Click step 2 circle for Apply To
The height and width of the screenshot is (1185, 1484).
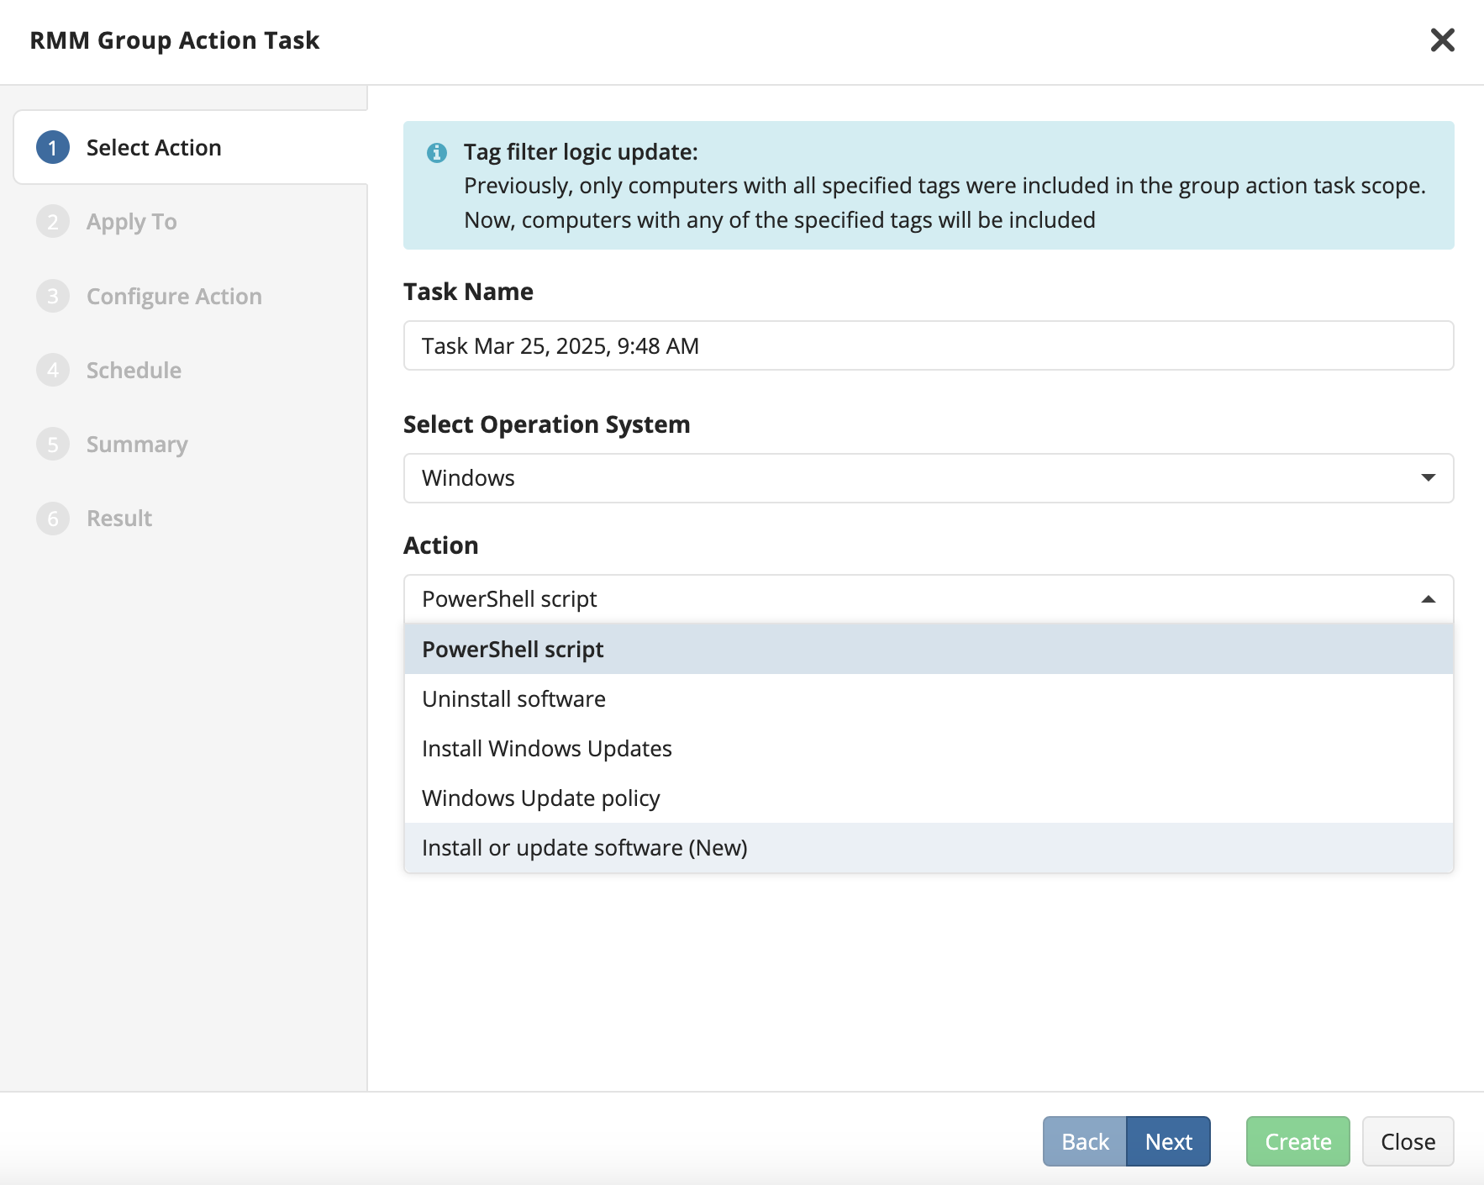point(53,222)
